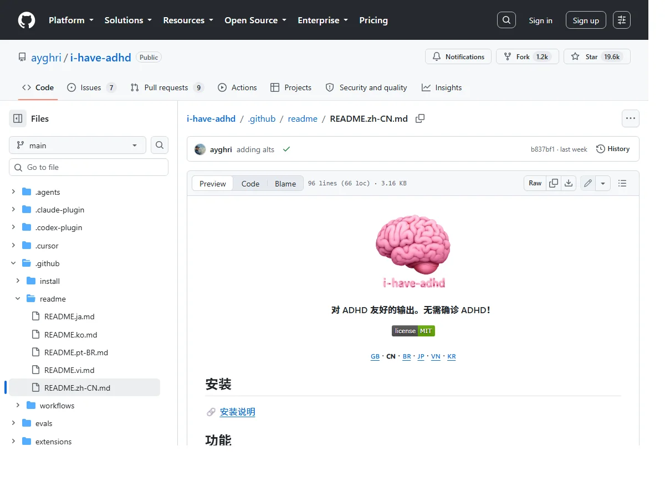Open the main branch selector dropdown
This screenshot has height=498, width=665.
78,145
